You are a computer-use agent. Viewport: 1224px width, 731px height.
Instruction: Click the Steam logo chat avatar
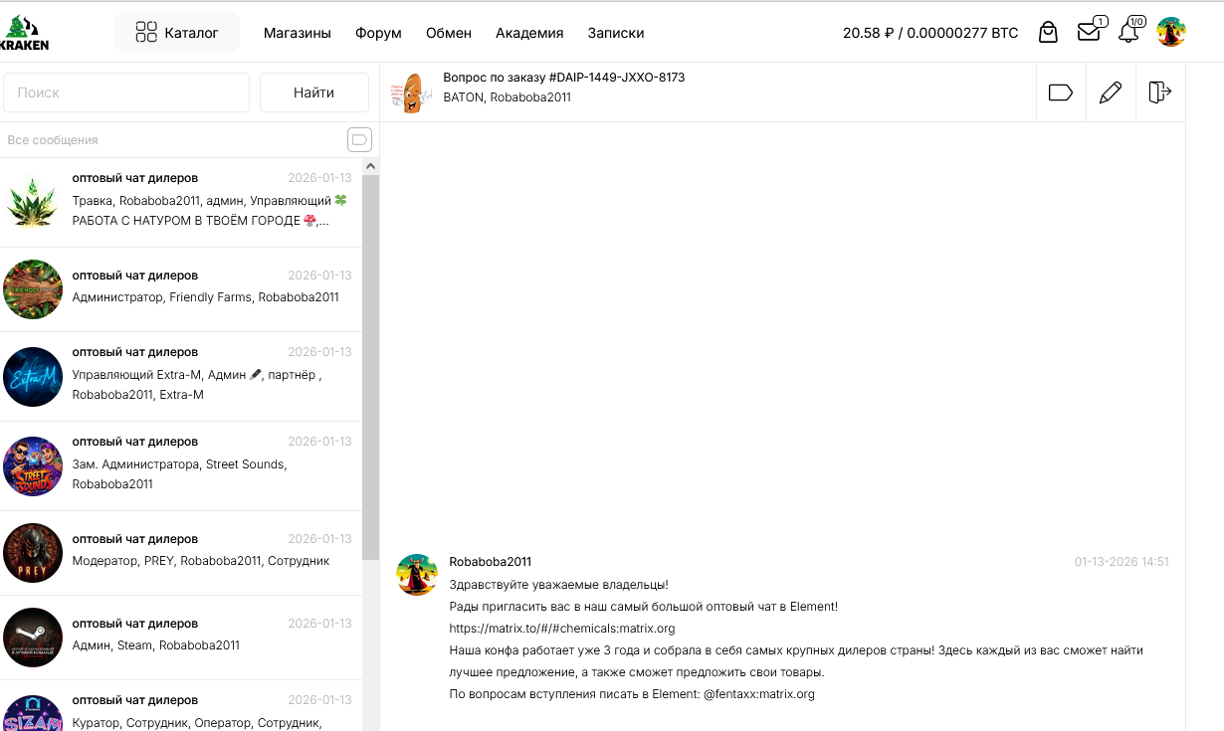(33, 638)
